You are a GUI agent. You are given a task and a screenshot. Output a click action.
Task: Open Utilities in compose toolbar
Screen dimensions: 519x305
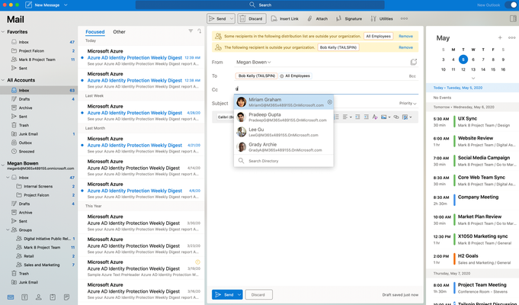coord(382,19)
